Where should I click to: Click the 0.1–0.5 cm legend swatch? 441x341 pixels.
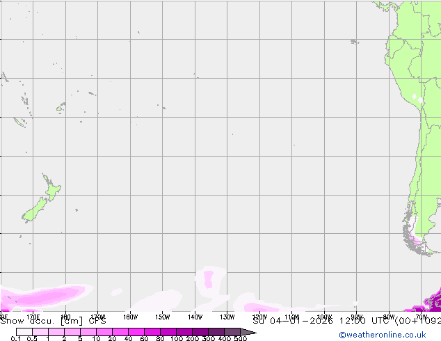pos(24,332)
